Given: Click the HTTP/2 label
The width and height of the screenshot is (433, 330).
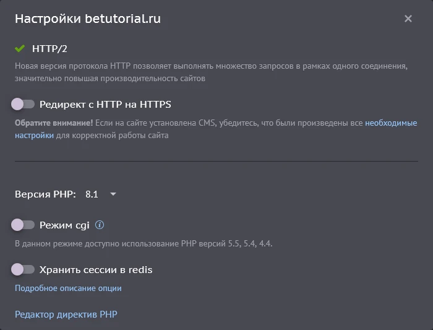Looking at the screenshot, I should point(49,49).
